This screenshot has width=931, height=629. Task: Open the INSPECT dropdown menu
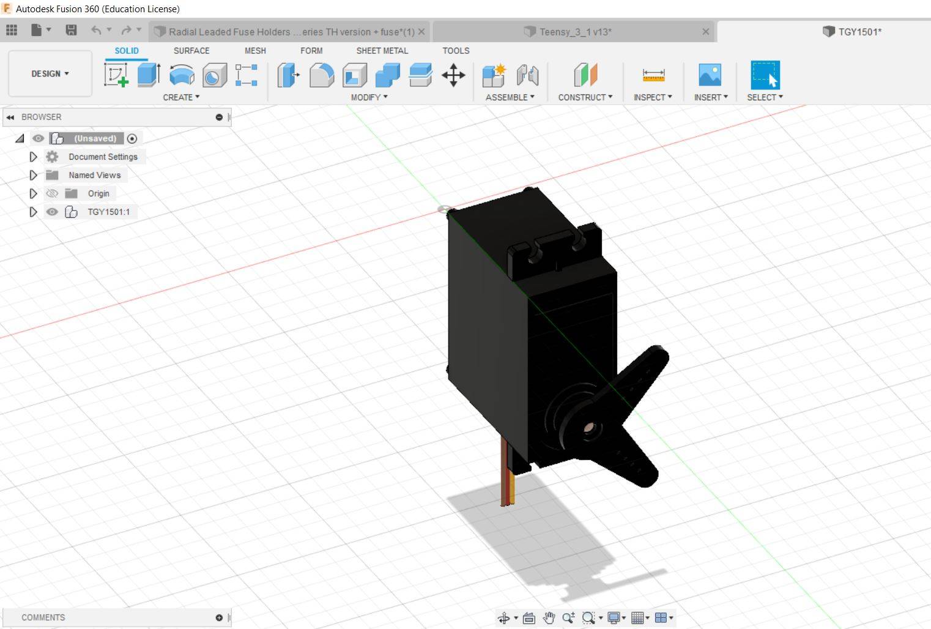[653, 97]
